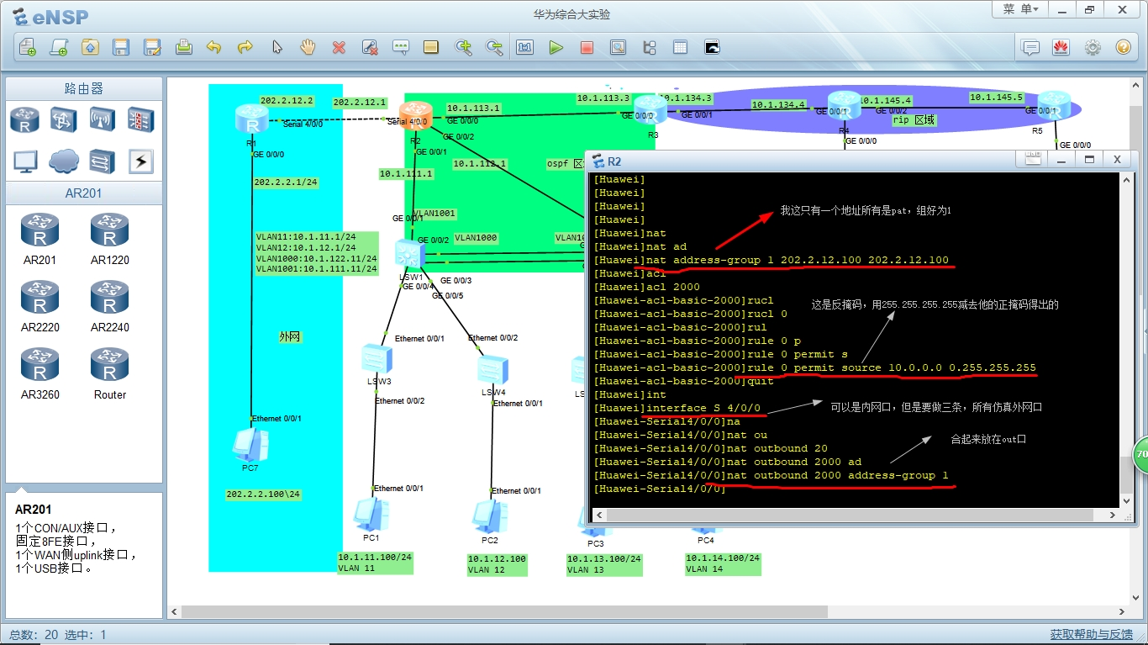The image size is (1148, 645).
Task: Print the topology with printer icon
Action: click(183, 47)
